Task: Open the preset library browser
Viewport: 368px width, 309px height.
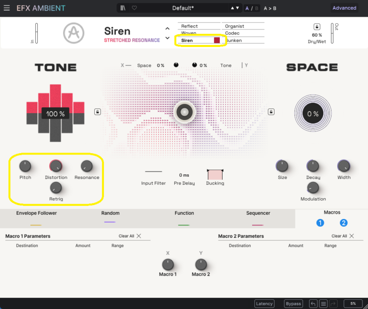Action: [x=123, y=8]
